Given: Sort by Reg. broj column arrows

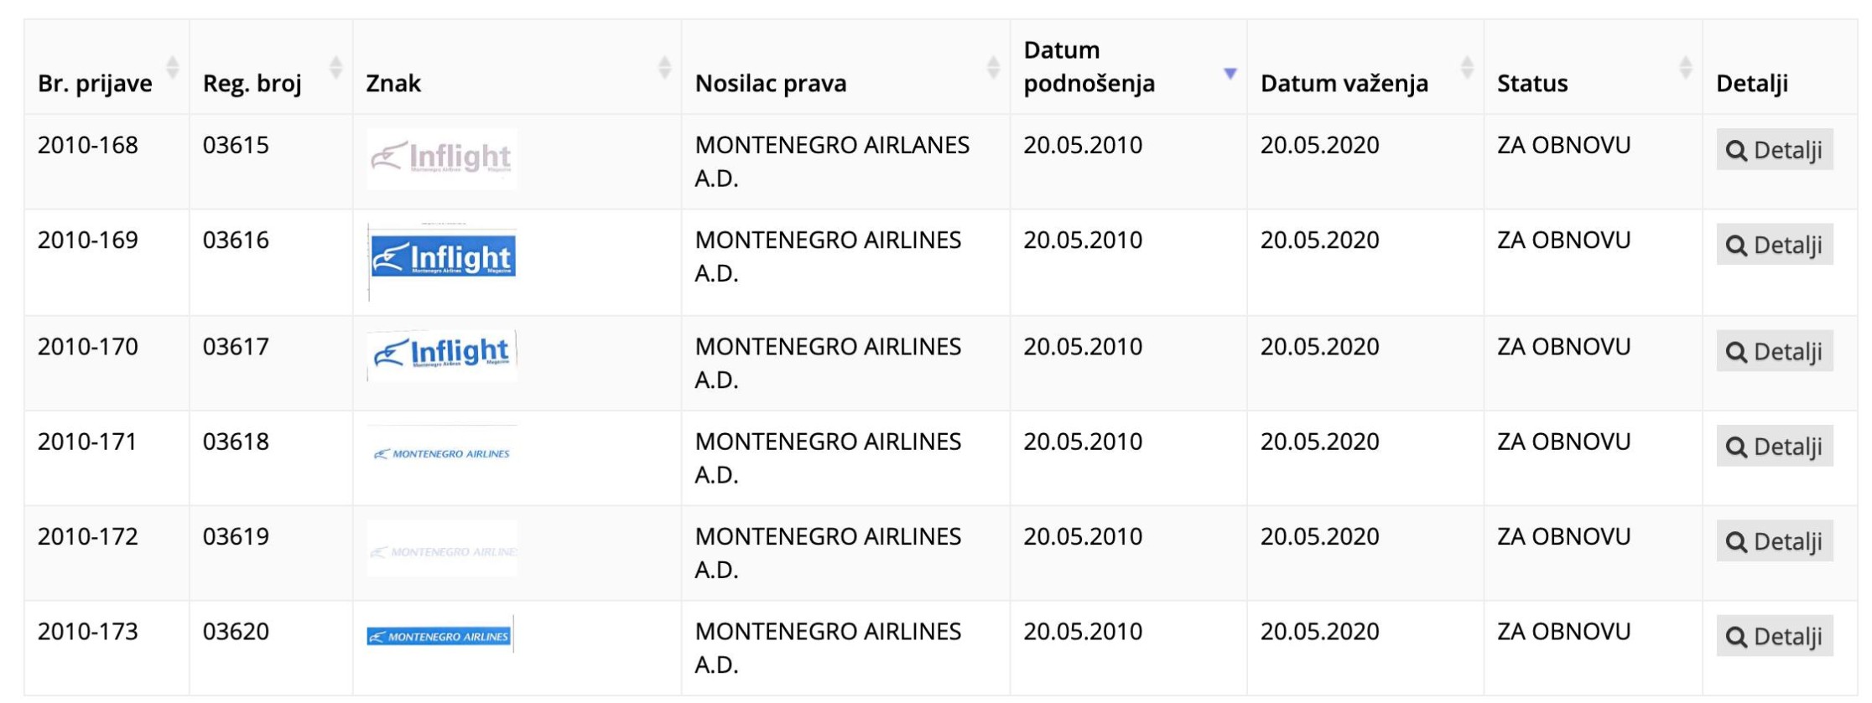Looking at the screenshot, I should coord(335,67).
